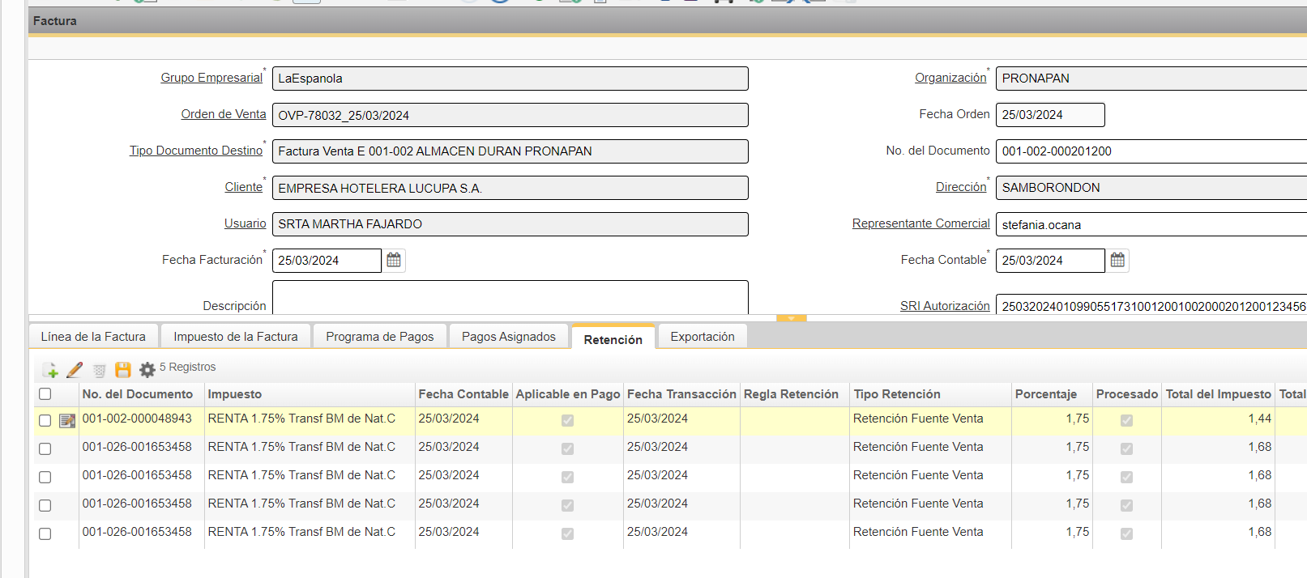The height and width of the screenshot is (578, 1307).
Task: Click the Representante Comercial link label
Action: 920,223
